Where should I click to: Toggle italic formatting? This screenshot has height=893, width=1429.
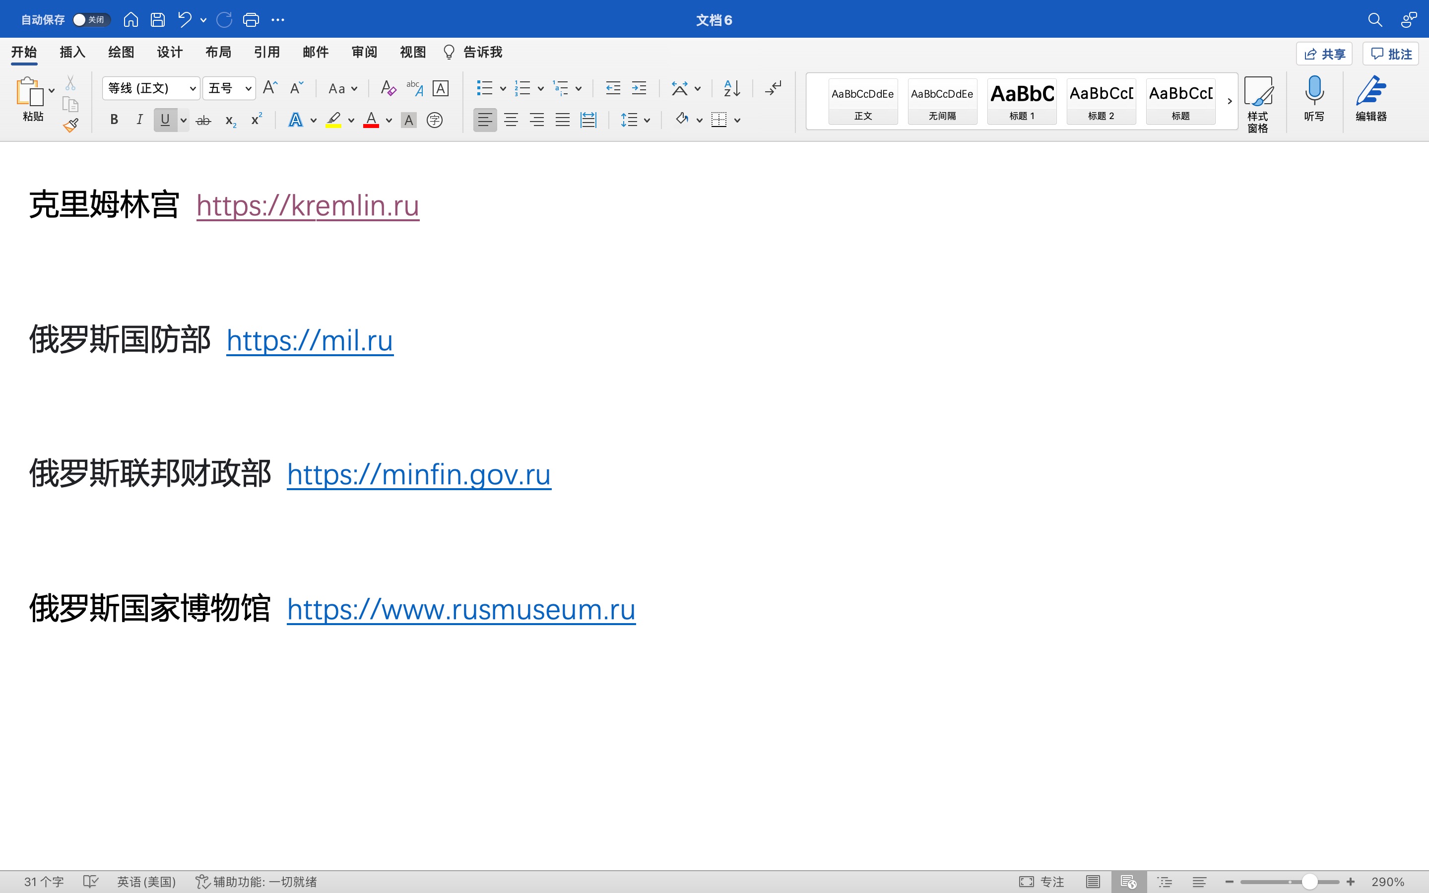click(x=139, y=120)
